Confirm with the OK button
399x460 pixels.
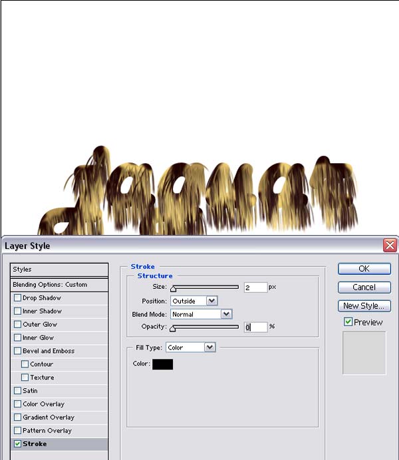coord(364,269)
